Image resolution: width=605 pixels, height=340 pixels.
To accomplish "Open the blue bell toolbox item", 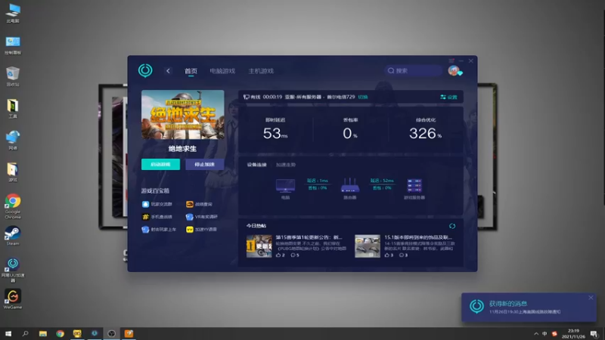I will tap(145, 204).
